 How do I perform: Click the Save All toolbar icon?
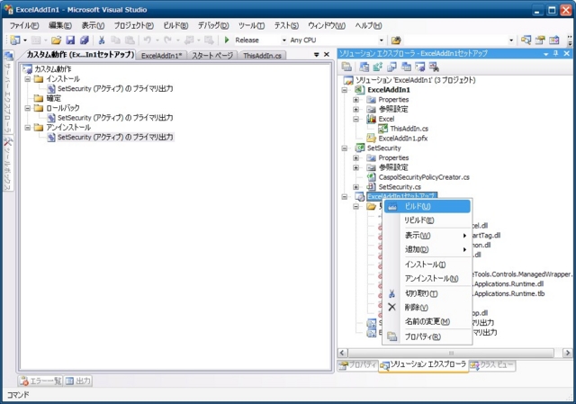tap(85, 40)
